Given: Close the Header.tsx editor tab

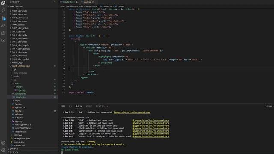Looking at the screenshot, I should 77,2.
